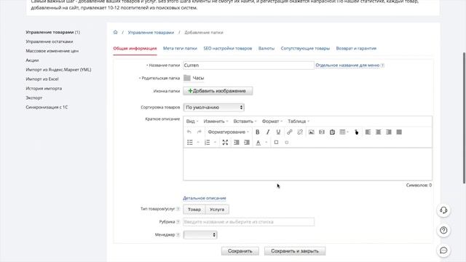The width and height of the screenshot is (466, 262).
Task: Open the Детальное описание link
Action: (205, 198)
